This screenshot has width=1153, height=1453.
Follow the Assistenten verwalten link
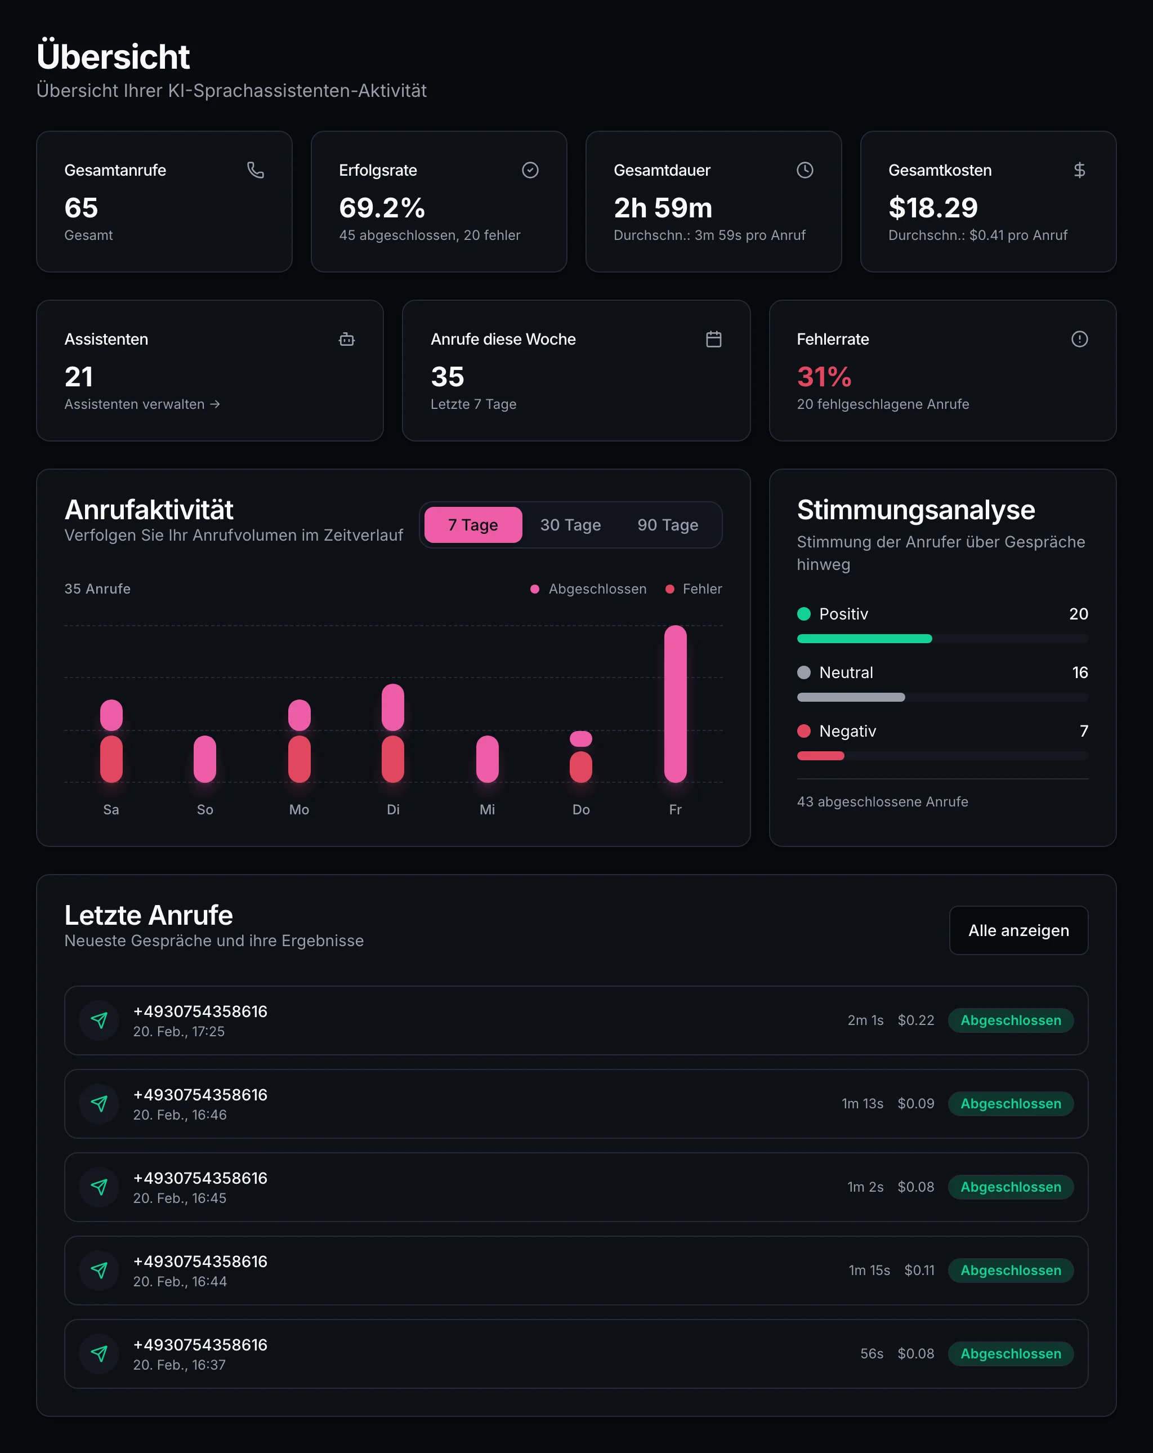tap(141, 404)
